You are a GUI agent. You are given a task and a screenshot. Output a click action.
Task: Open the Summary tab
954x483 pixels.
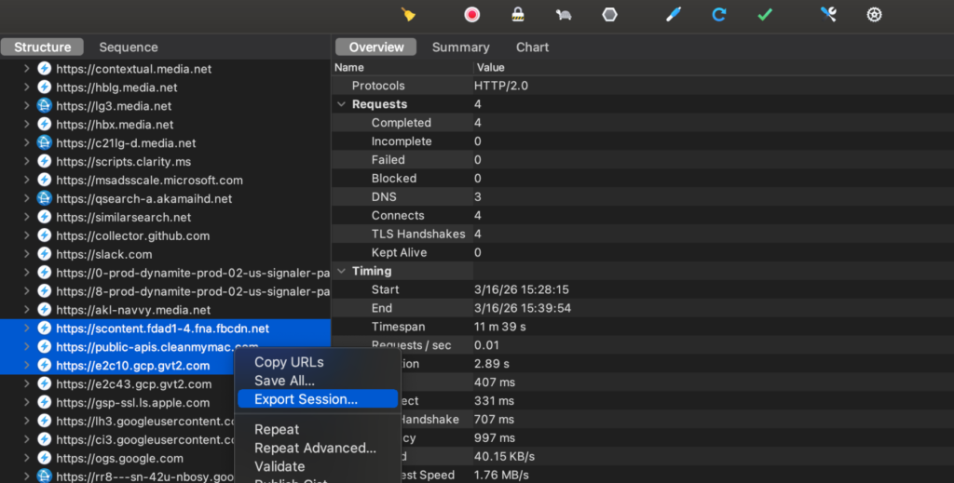(x=460, y=47)
